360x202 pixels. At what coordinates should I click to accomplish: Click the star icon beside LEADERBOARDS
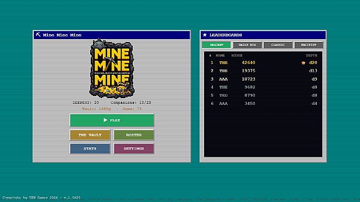(205, 35)
